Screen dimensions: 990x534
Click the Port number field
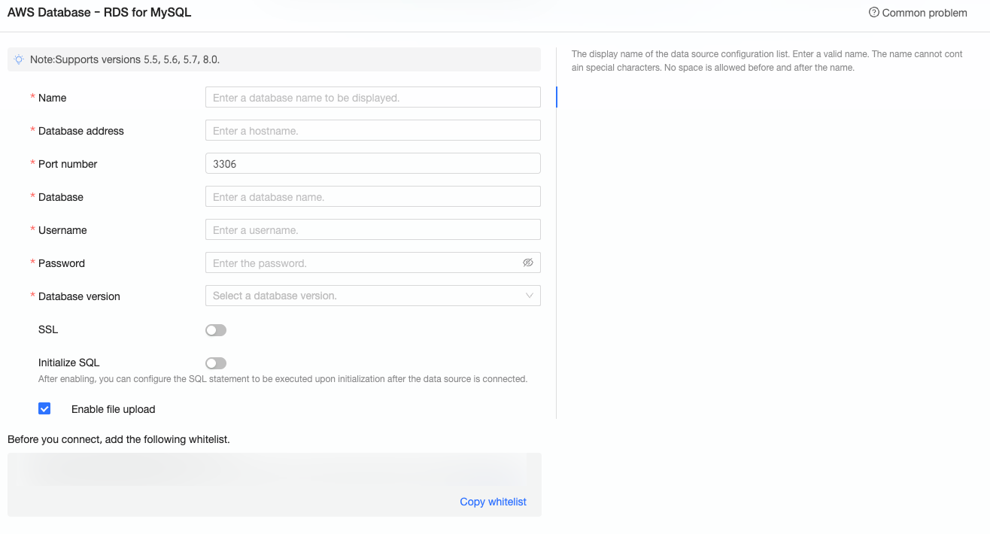click(372, 164)
